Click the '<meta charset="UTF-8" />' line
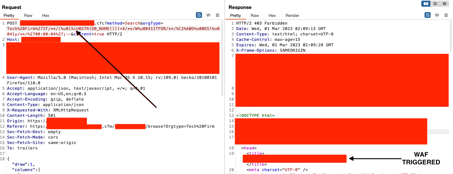 pos(277,170)
